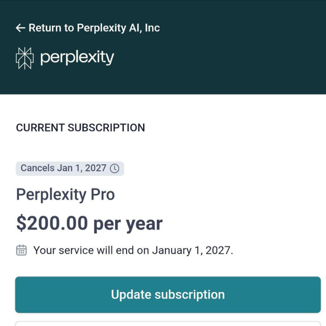Click the "Your service will end" notice text

point(91,250)
